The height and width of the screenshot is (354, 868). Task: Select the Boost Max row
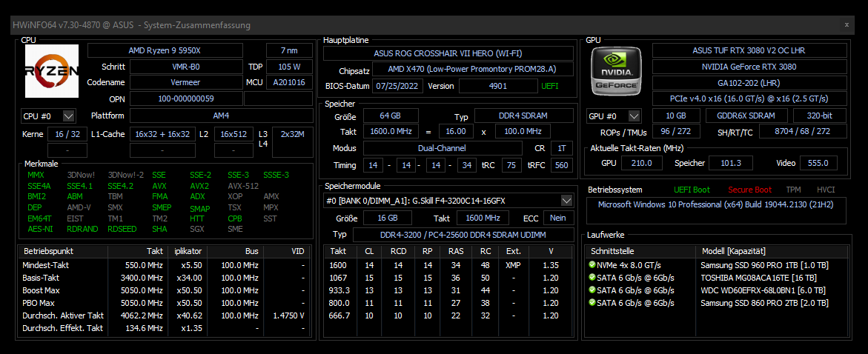(165, 290)
